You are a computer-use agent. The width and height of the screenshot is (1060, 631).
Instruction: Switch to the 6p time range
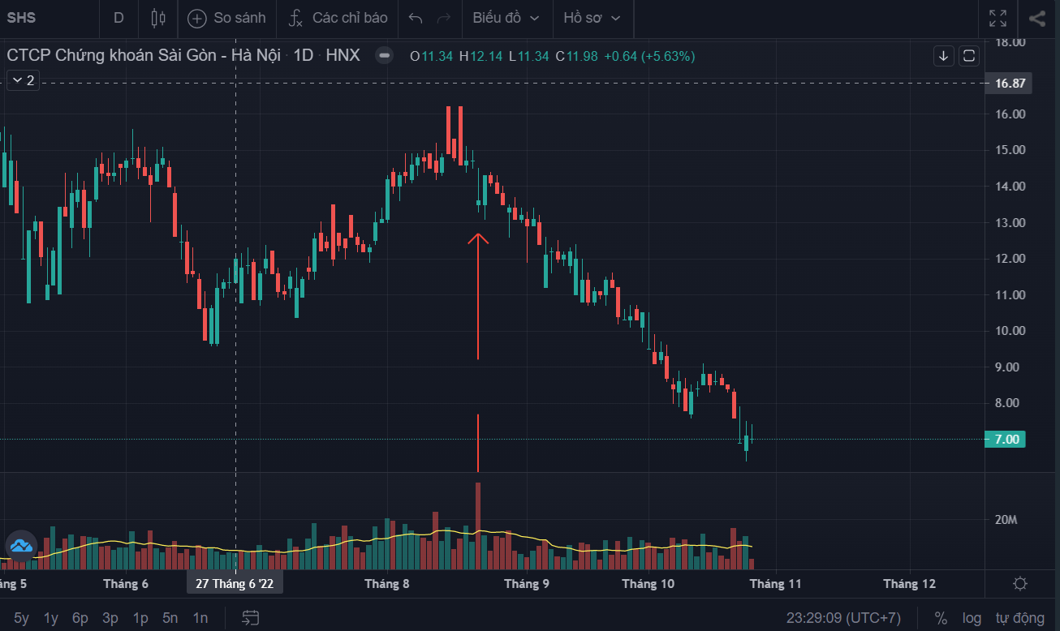80,618
